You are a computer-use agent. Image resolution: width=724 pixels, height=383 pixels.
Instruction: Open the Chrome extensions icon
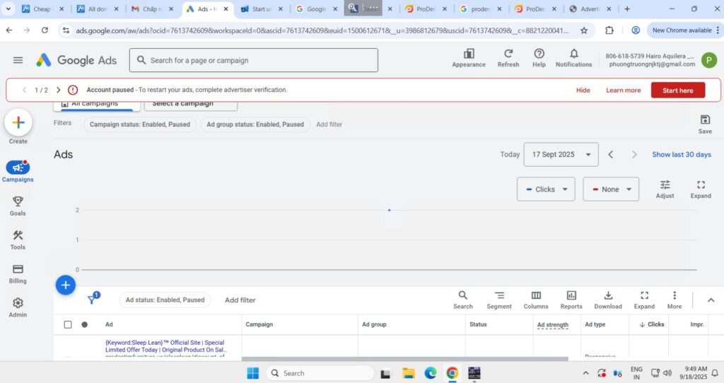(x=609, y=30)
